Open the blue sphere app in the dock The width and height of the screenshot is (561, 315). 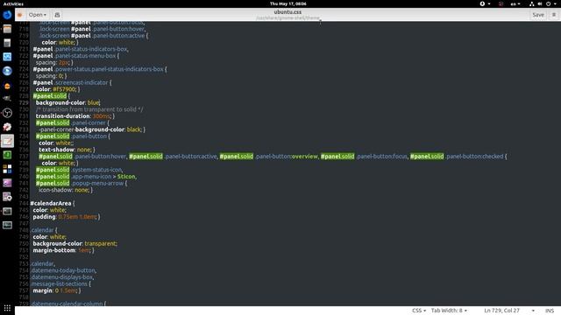click(7, 71)
